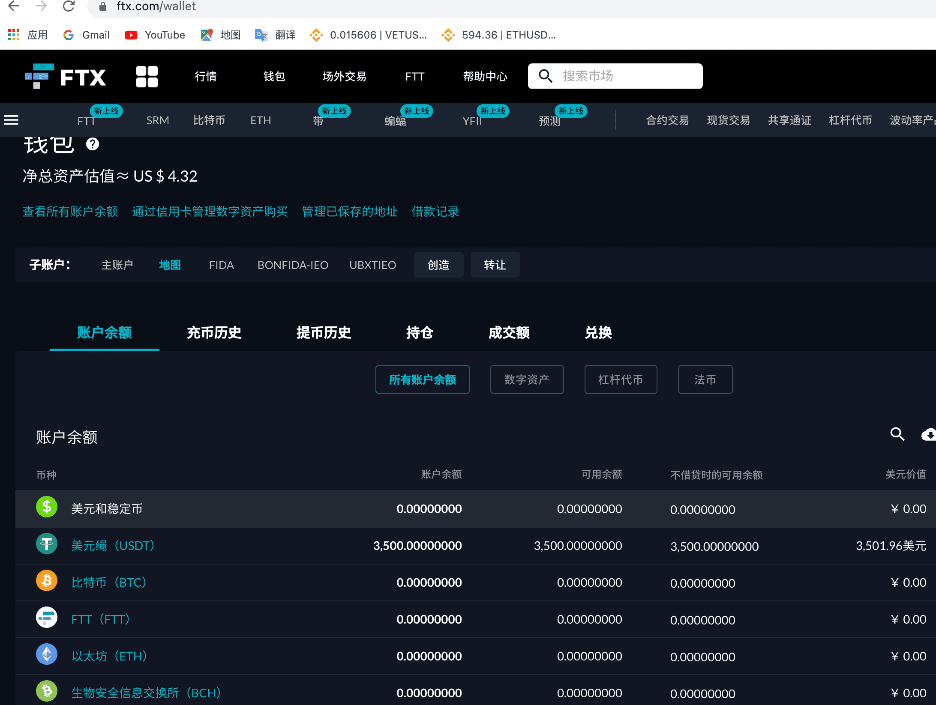Open the YouTube bookmark
The height and width of the screenshot is (705, 936).
click(155, 35)
